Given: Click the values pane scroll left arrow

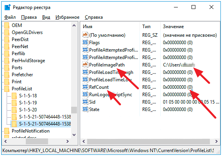Looking at the screenshot, I should coord(84,141).
